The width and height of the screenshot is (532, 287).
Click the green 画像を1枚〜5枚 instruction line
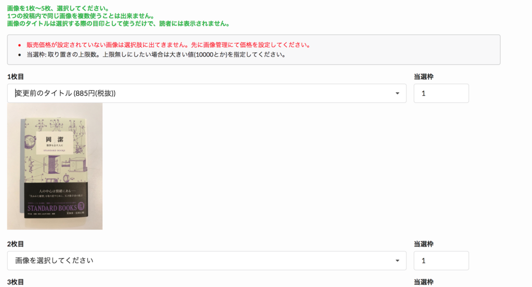tap(58, 8)
